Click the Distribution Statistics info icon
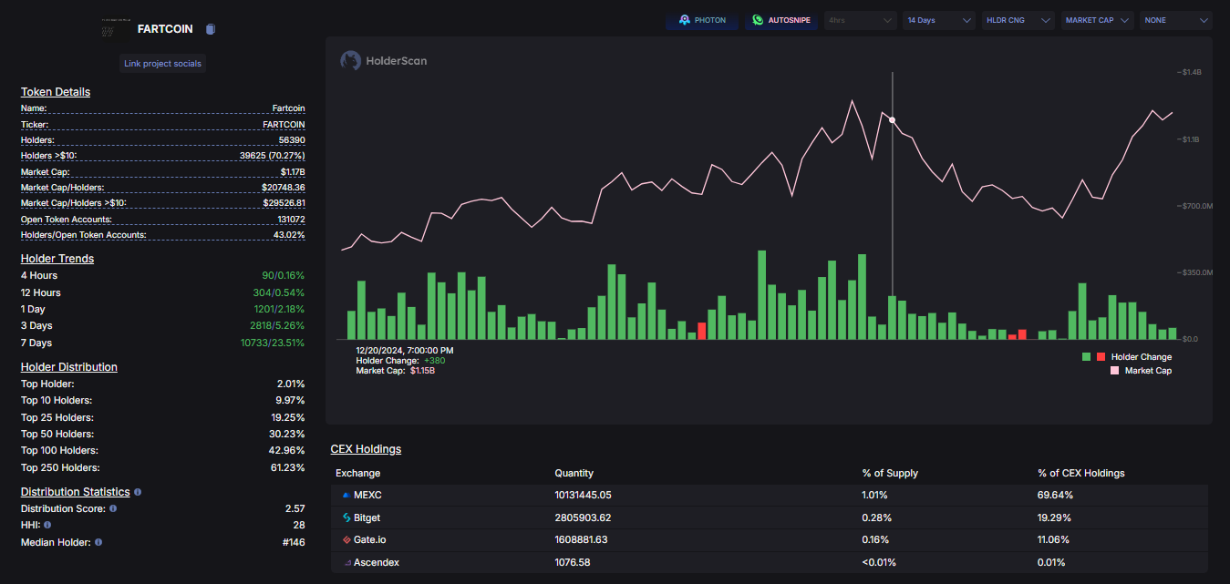1230x584 pixels. tap(138, 492)
